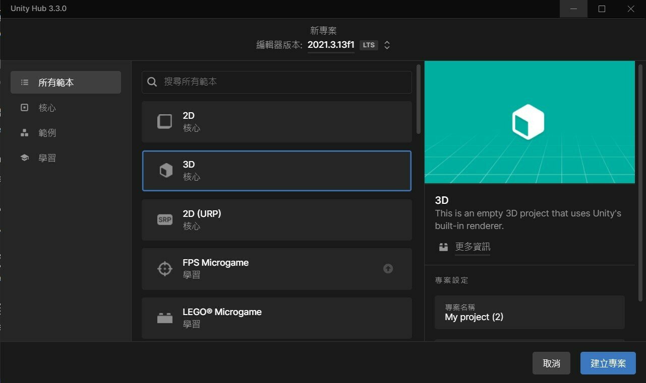Image resolution: width=646 pixels, height=383 pixels.
Task: Click the SRP badge icon
Action: [x=165, y=220]
